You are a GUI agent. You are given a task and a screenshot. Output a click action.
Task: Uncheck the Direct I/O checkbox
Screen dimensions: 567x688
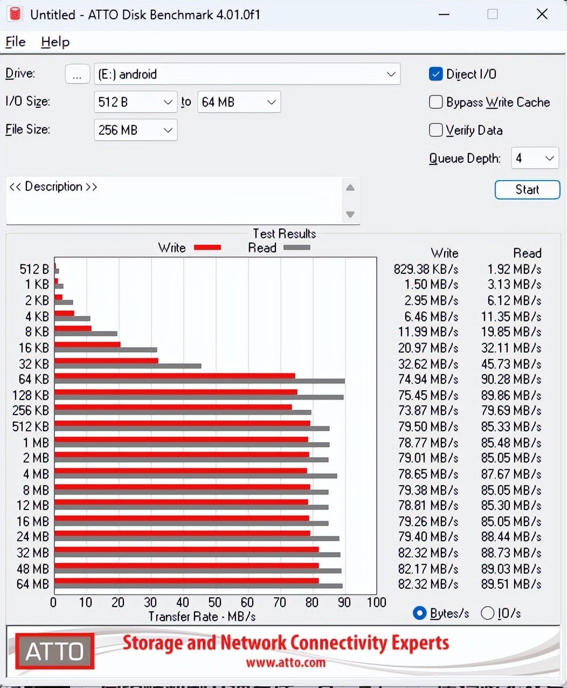[435, 74]
